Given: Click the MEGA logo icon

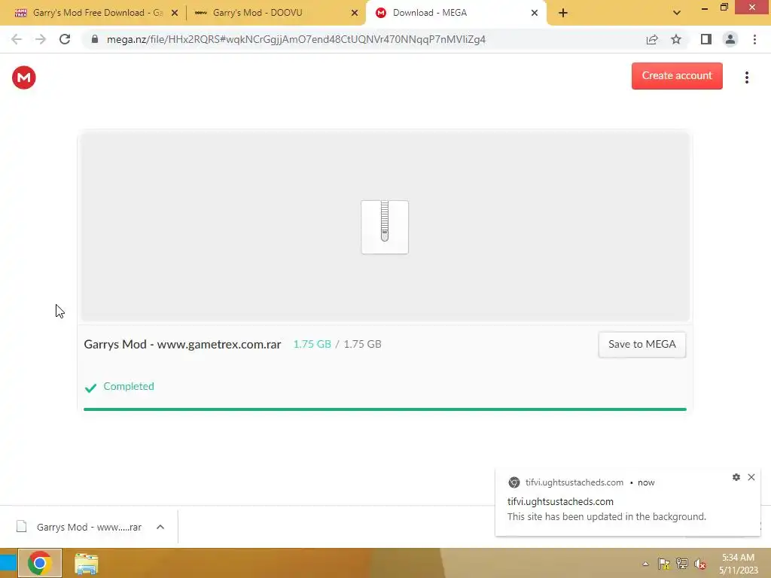Looking at the screenshot, I should point(23,78).
